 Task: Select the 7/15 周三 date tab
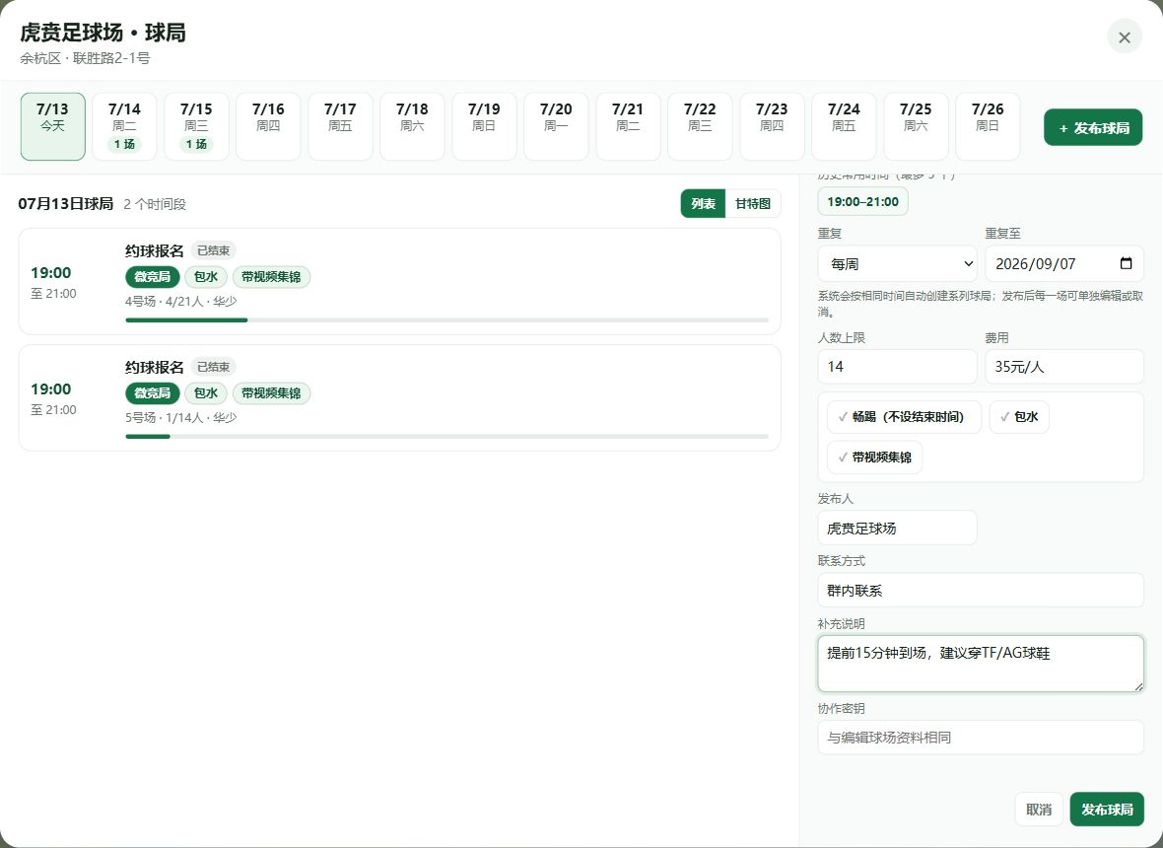pyautogui.click(x=196, y=126)
